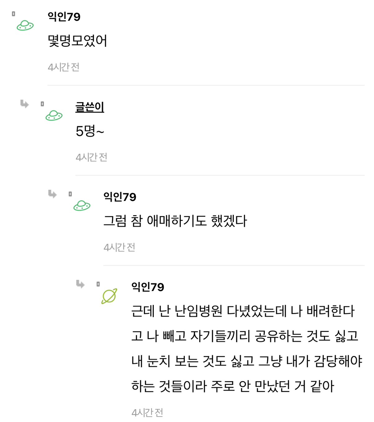Click the badge icon next to the Saturn avatar
Screen dimensions: 374x422
coord(98,284)
